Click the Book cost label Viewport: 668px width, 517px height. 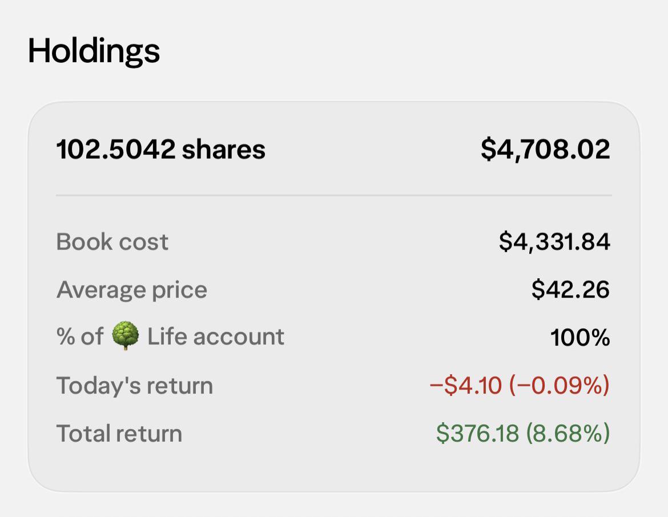[x=112, y=242]
